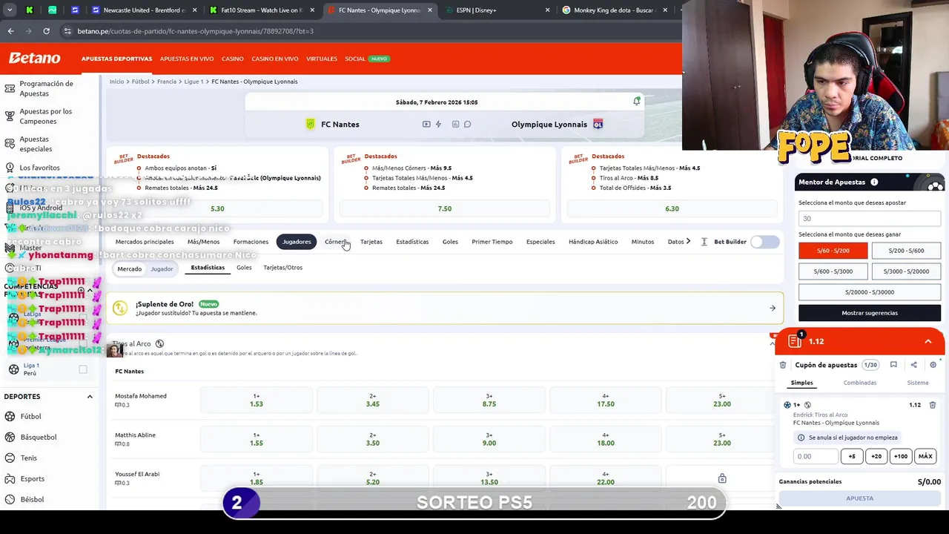Collapse the bet slip panel chevron
This screenshot has height=534, width=949.
[x=928, y=341]
